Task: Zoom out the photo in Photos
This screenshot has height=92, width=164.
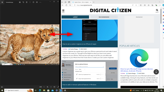Action: tap(44, 87)
